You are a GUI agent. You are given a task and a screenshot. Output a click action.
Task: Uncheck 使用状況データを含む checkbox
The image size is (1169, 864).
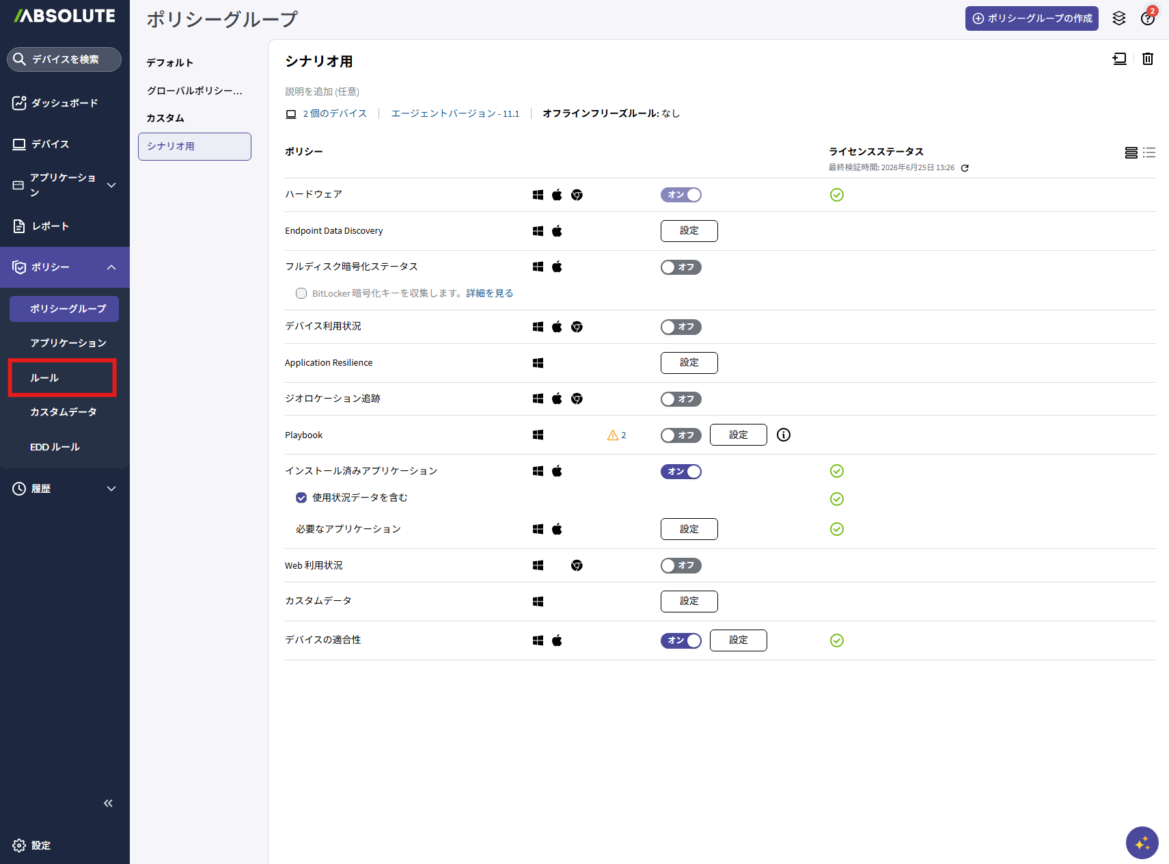tap(301, 498)
